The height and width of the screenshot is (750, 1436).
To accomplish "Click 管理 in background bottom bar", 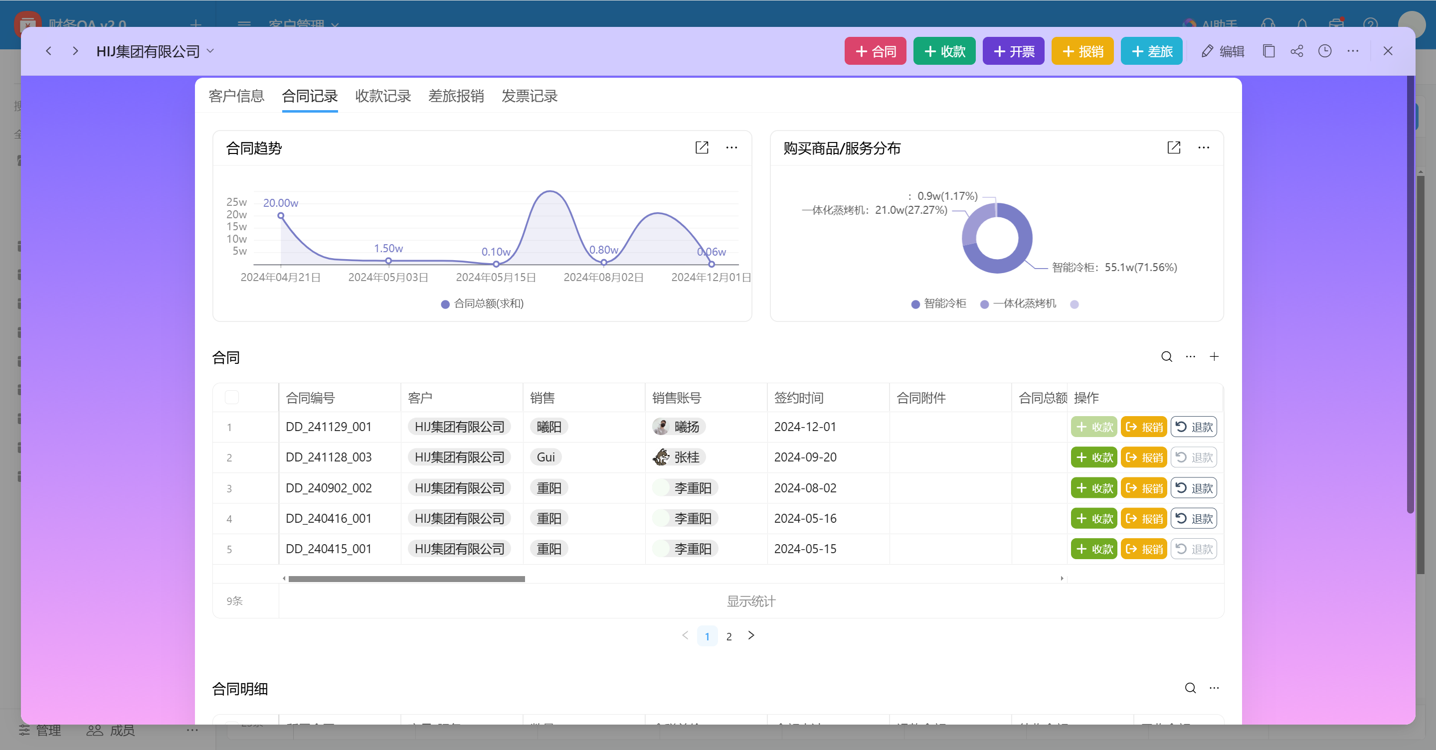I will tap(39, 731).
